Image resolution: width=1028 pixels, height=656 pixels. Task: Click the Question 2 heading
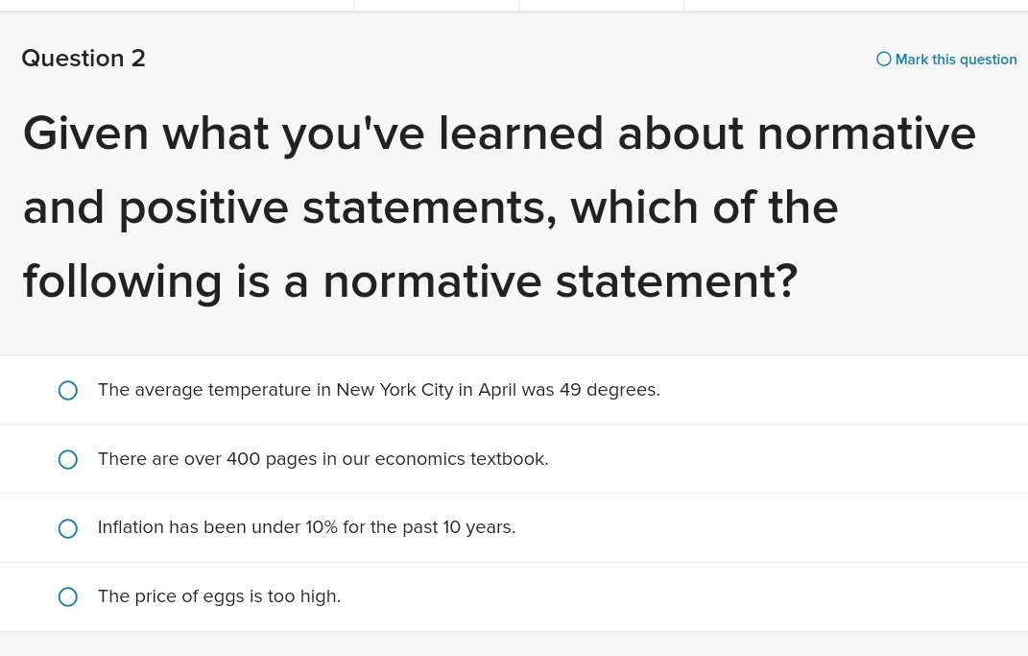(x=83, y=58)
